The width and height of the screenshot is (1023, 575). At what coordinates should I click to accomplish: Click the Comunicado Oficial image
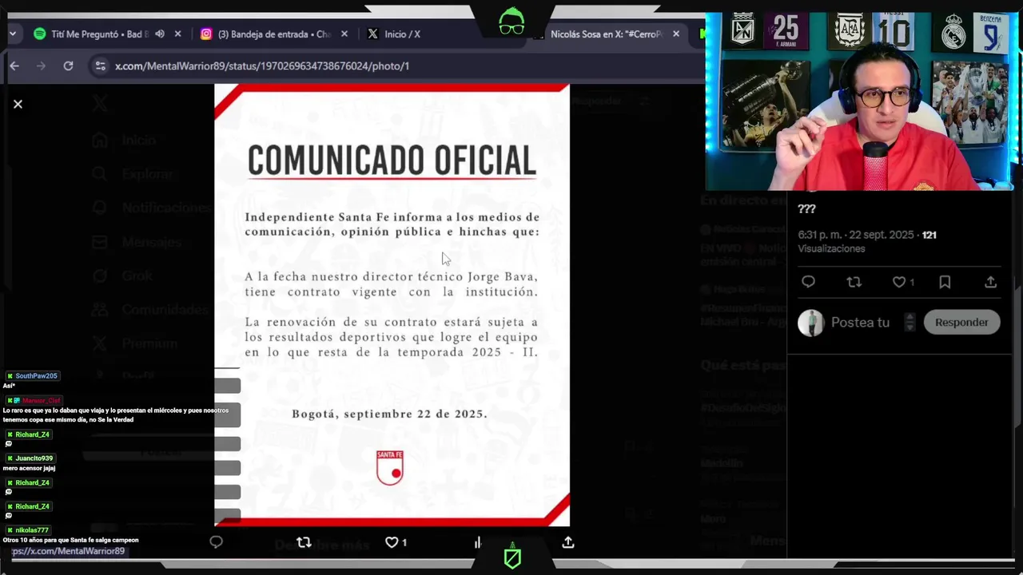392,304
